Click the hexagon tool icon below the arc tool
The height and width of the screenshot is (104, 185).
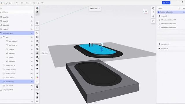click(x=37, y=37)
